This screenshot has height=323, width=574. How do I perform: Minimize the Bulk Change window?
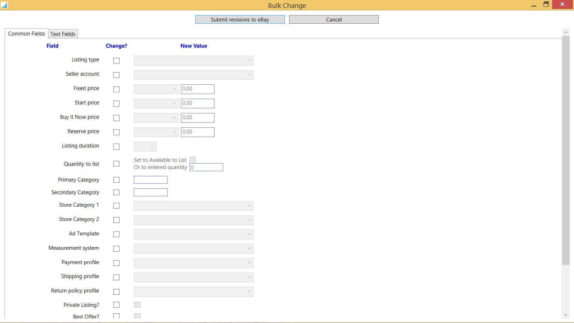(534, 5)
